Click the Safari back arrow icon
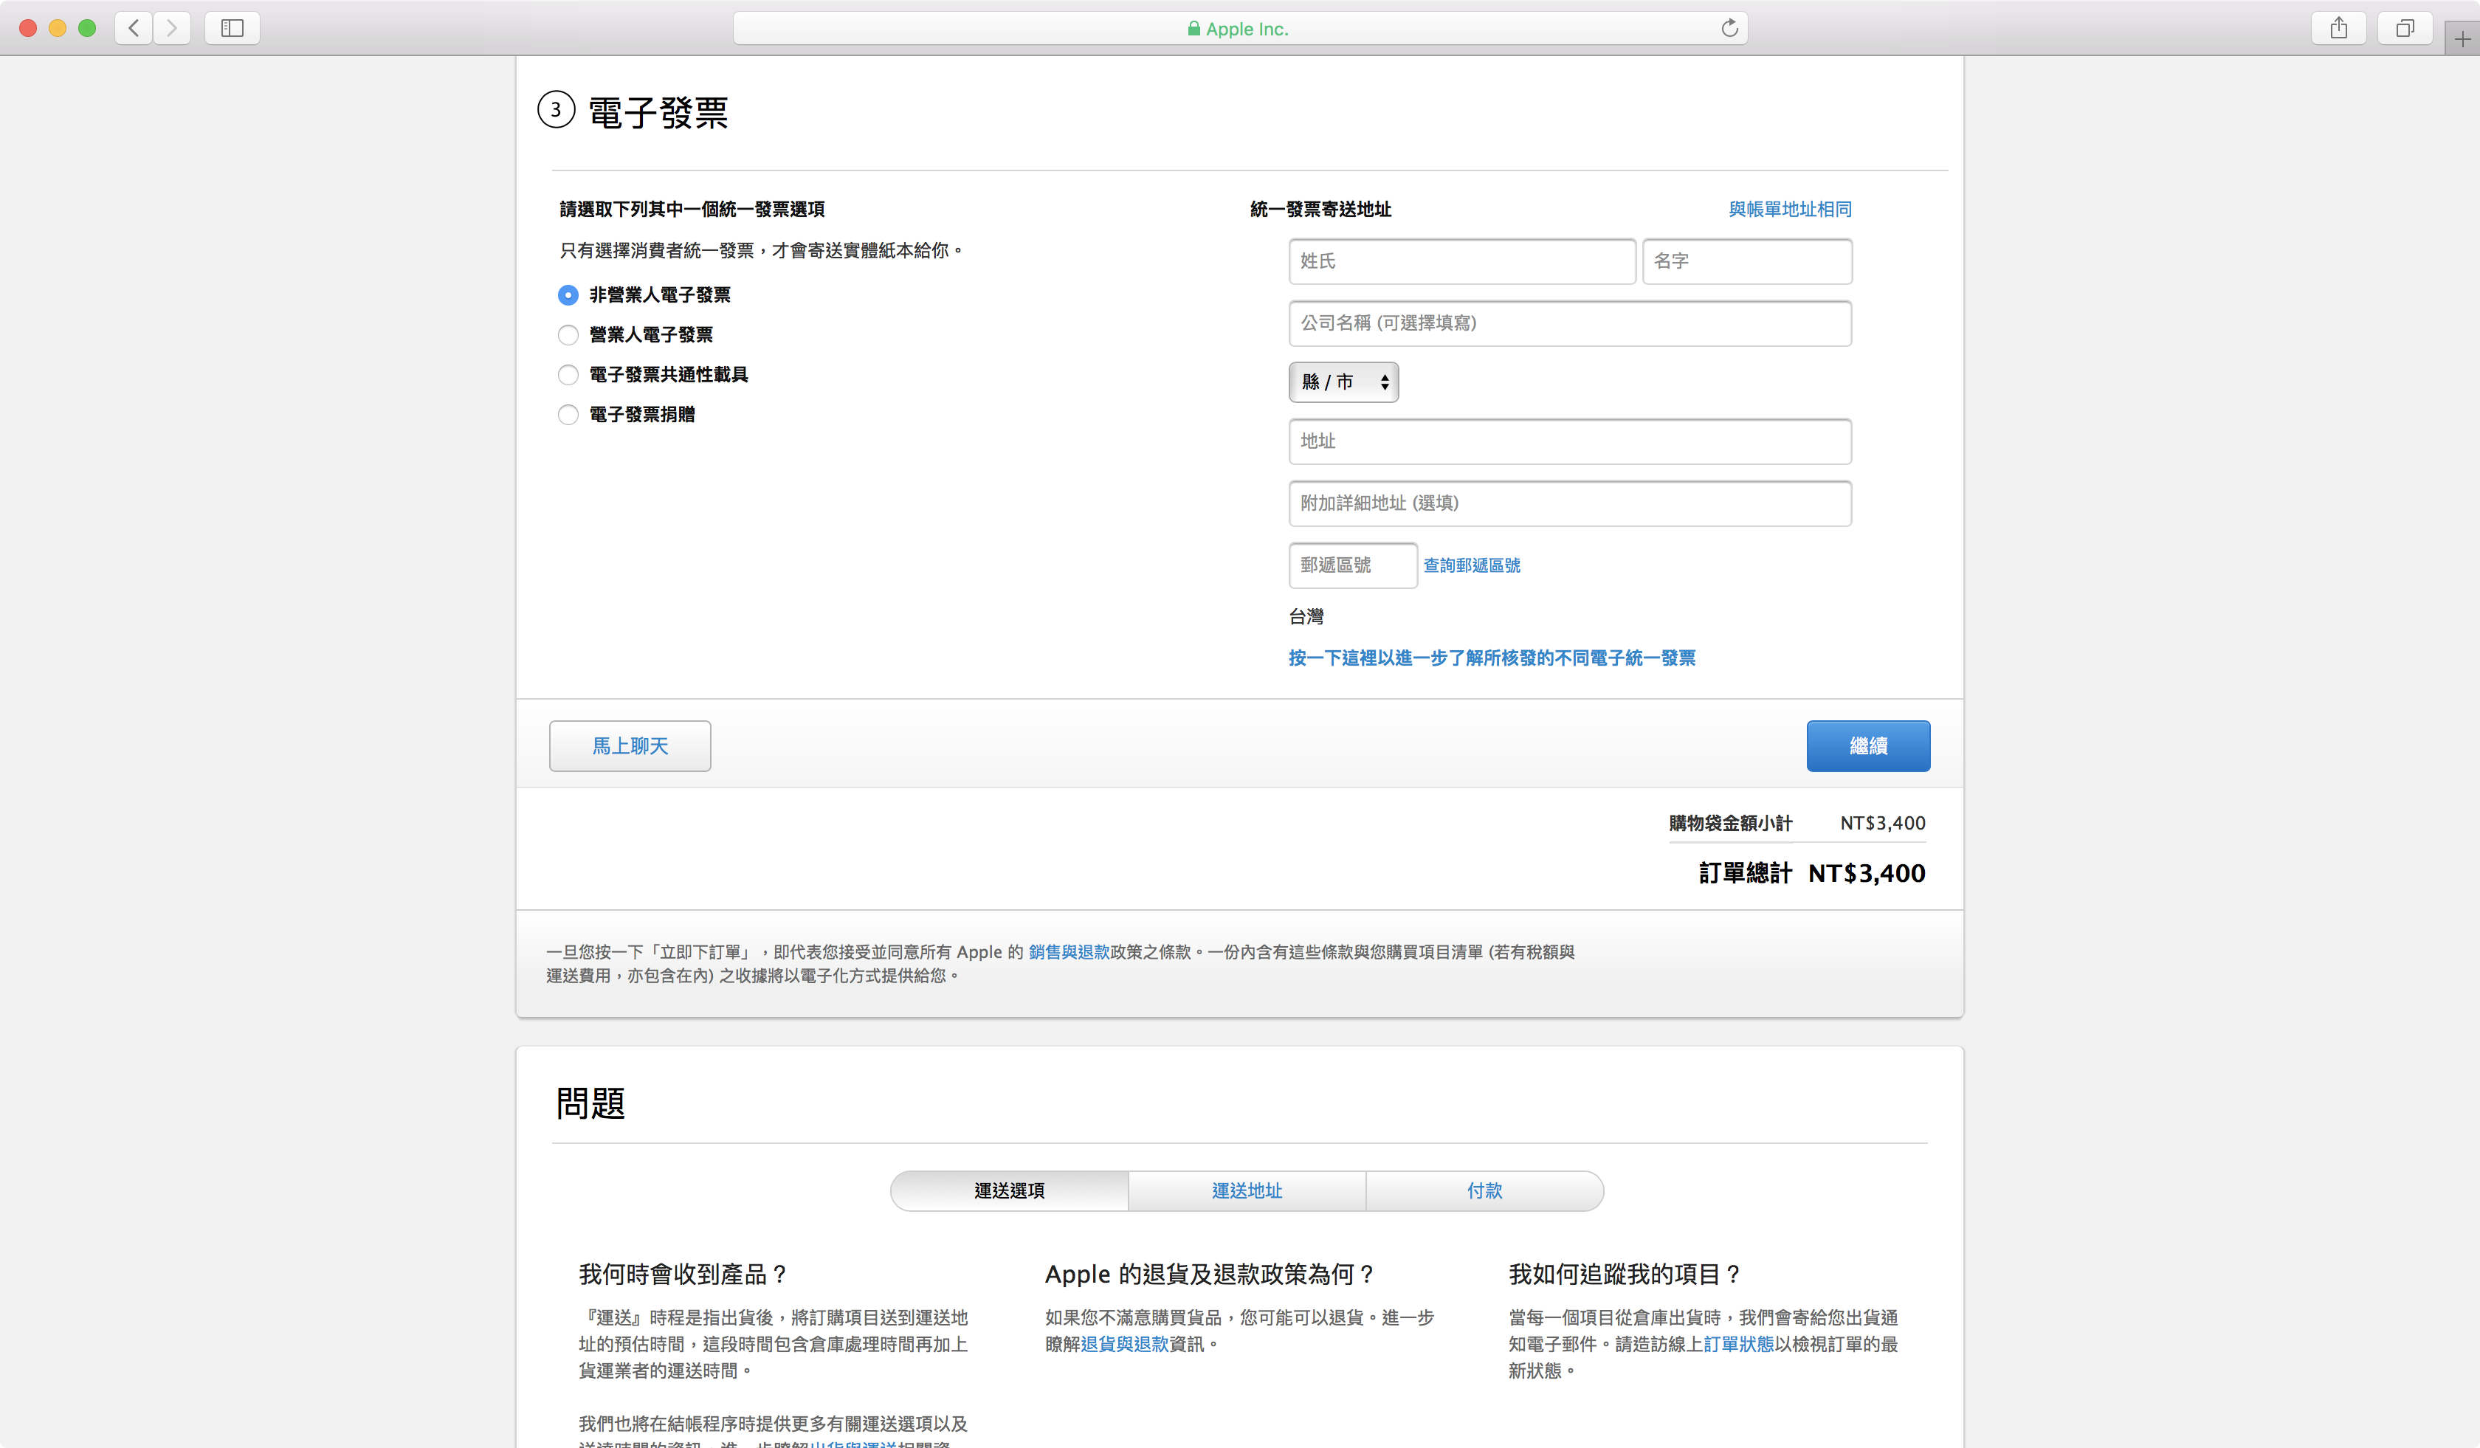 click(134, 27)
